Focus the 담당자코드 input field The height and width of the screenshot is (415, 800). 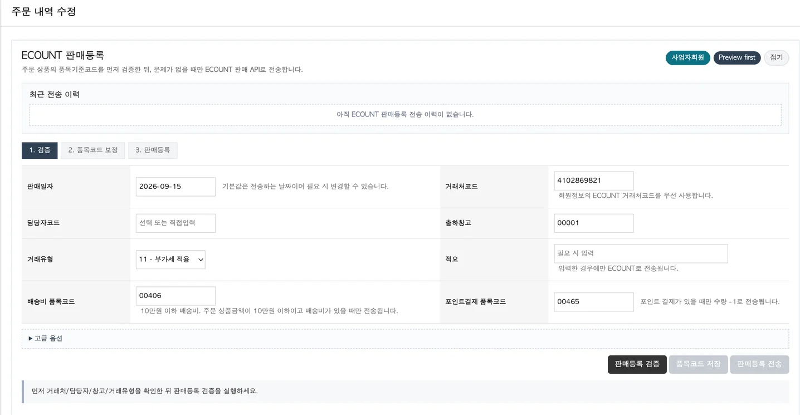(175, 223)
